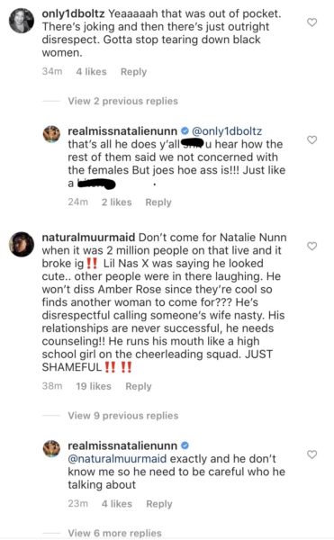Reply to the 23m-old comment
334x540 pixels.
click(159, 504)
